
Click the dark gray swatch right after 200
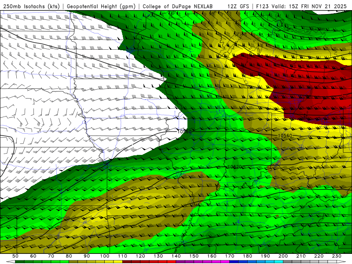coord(288,262)
